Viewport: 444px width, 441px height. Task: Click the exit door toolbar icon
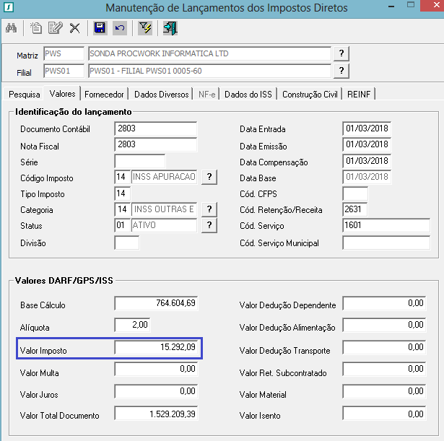point(170,28)
